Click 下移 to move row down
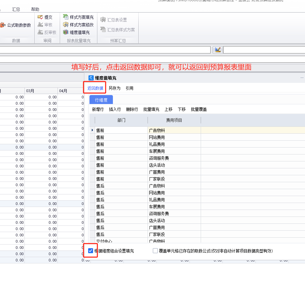Image resolution: width=305 pixels, height=303 pixels. [x=182, y=109]
